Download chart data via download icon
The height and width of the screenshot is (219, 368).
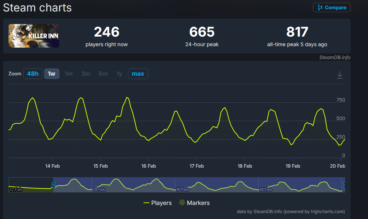(x=340, y=75)
